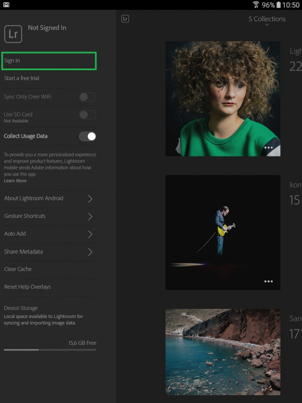Tap the 10:50 clock
The width and height of the screenshot is (302, 403).
pyautogui.click(x=291, y=5)
